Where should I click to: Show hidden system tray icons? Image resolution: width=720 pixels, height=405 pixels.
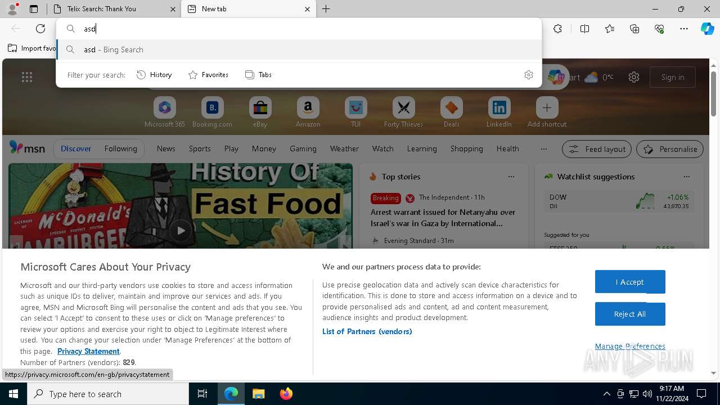coord(606,394)
